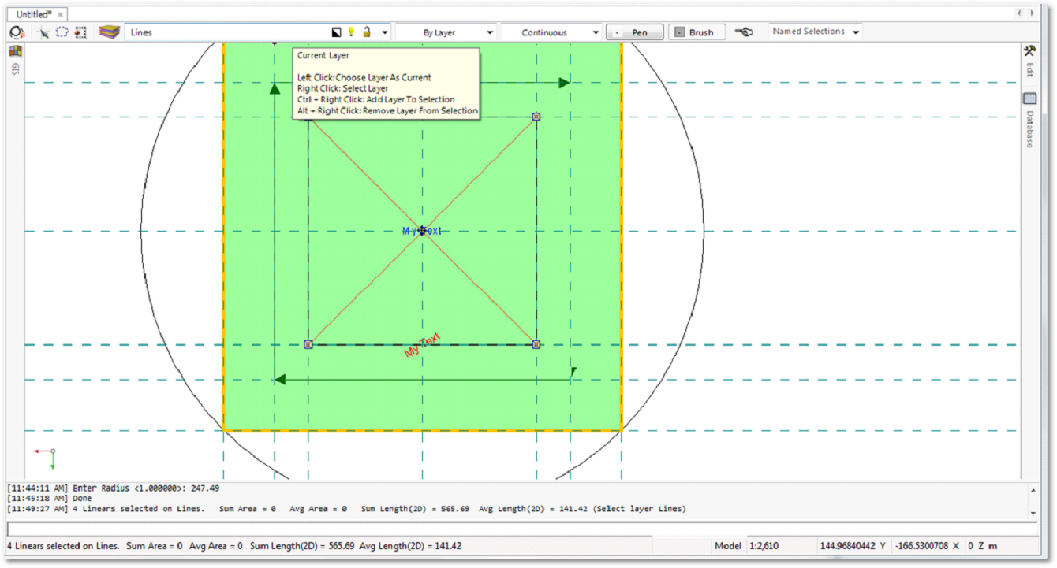Image resolution: width=1057 pixels, height=568 pixels.
Task: Pick the dotted rectangle selection tool
Action: click(x=80, y=32)
